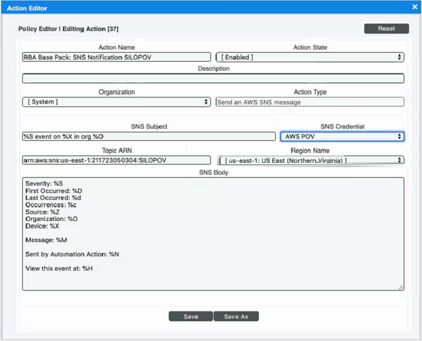This screenshot has width=422, height=341.
Task: Open the Action State dropdown
Action: (310, 57)
